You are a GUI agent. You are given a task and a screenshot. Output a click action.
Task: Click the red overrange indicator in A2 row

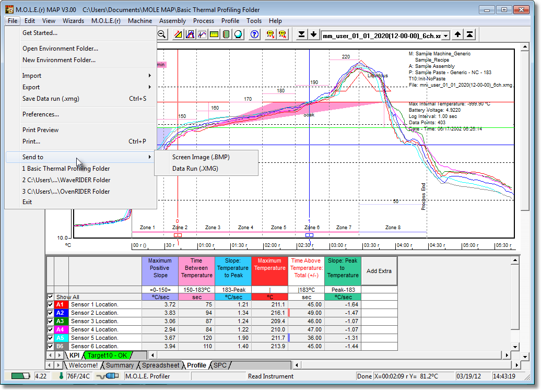(289, 313)
